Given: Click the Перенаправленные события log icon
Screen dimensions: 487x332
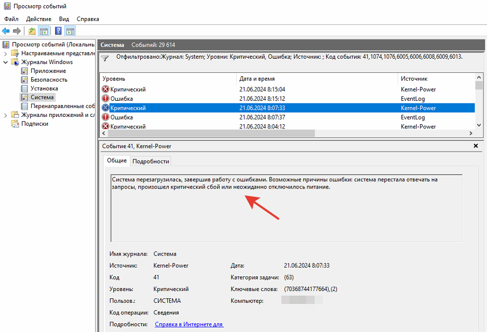Looking at the screenshot, I should [24, 106].
